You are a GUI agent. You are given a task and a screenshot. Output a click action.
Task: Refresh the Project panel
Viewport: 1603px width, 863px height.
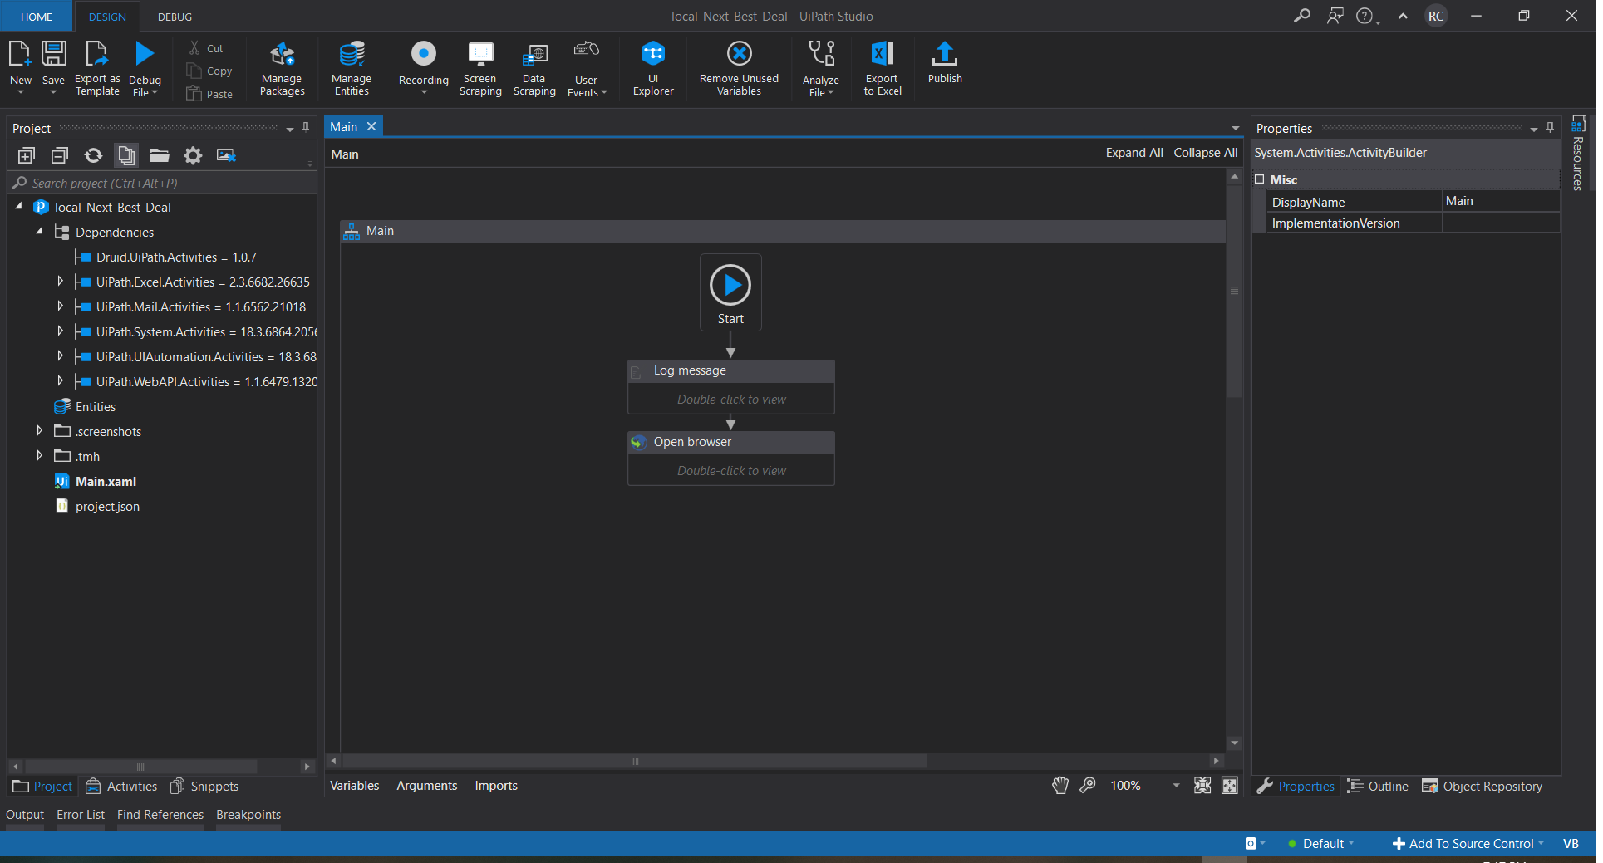93,155
